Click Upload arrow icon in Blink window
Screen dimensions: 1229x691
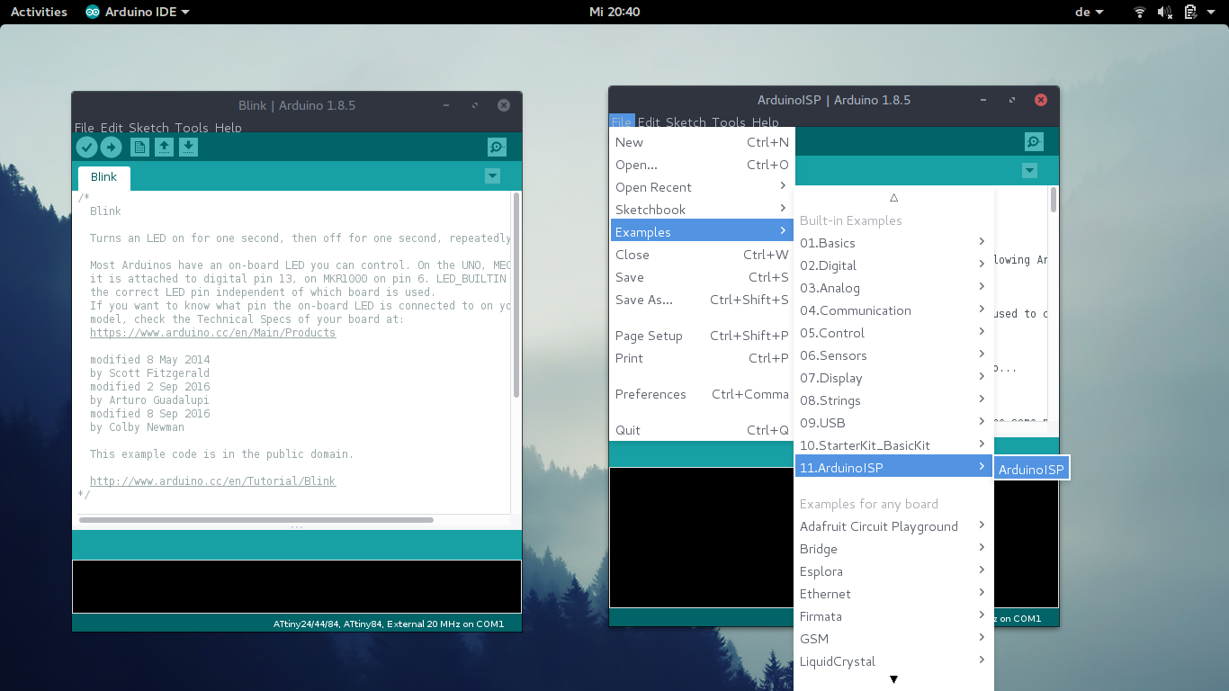111,148
